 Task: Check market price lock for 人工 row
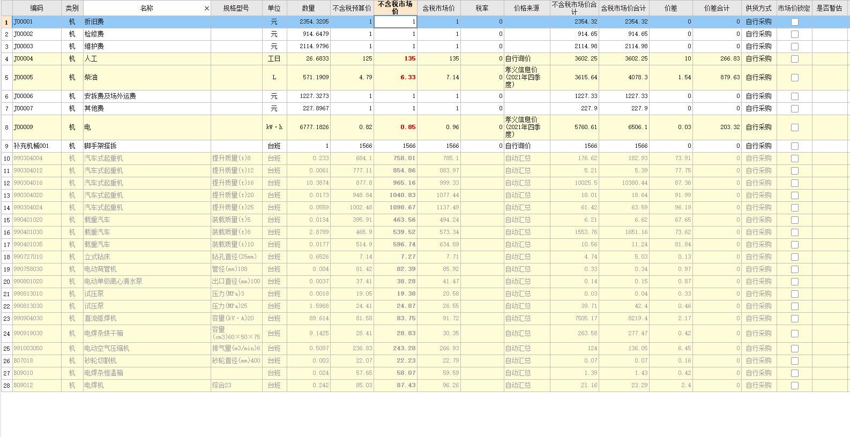point(795,59)
